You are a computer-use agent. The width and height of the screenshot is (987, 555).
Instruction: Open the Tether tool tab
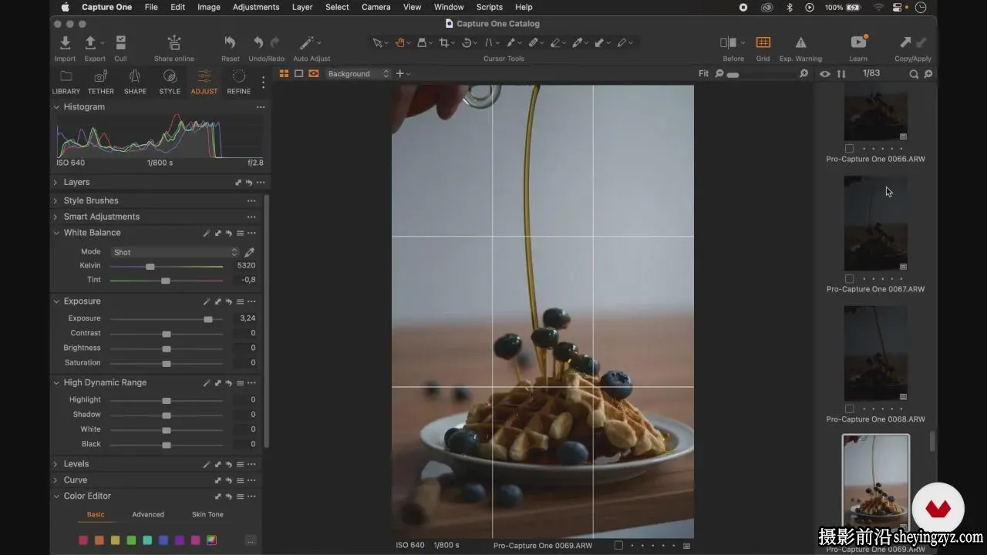[100, 82]
